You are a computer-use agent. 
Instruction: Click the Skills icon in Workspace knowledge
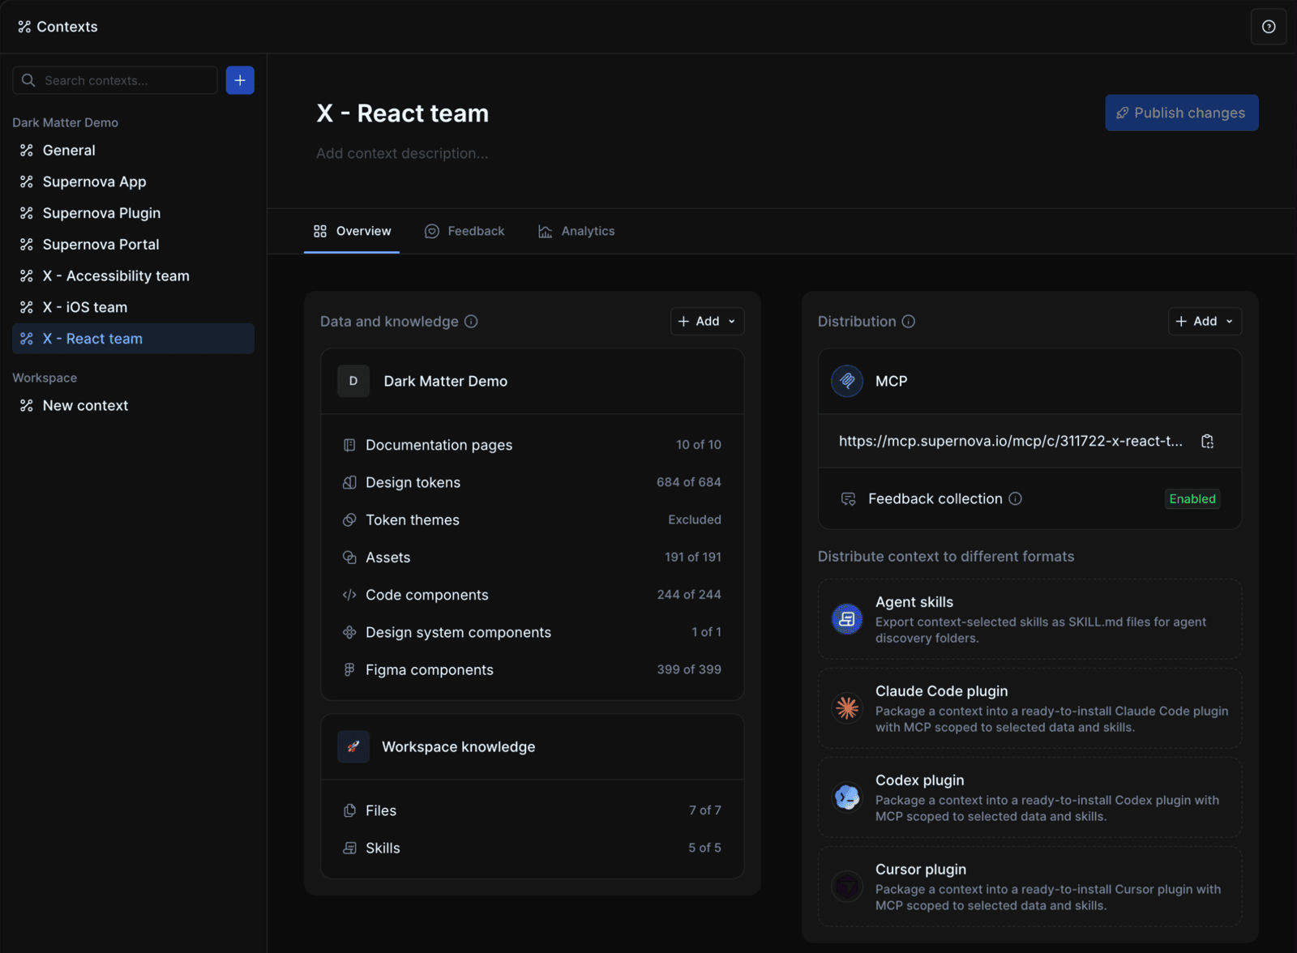[x=349, y=848]
